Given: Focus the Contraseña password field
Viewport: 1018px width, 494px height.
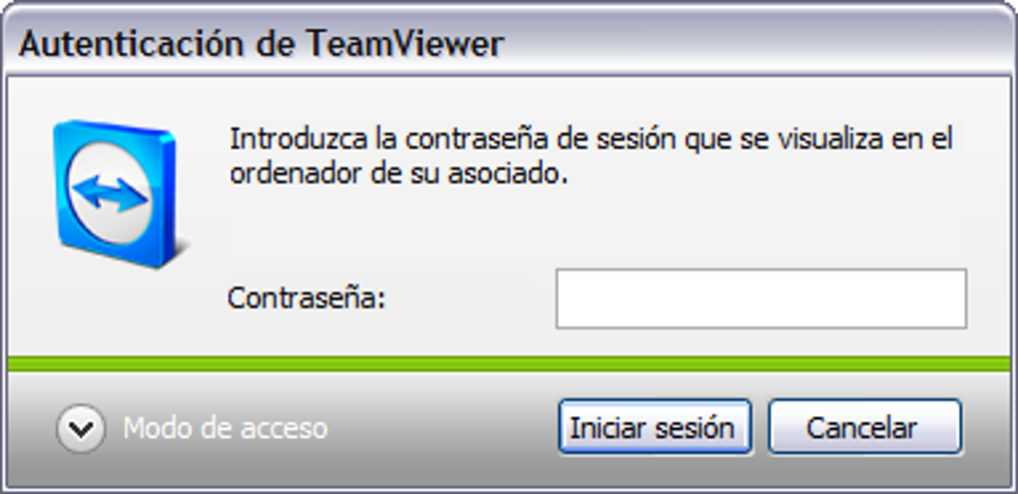Looking at the screenshot, I should click(x=762, y=298).
